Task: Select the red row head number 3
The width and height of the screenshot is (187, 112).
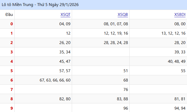Action: click(x=12, y=52)
